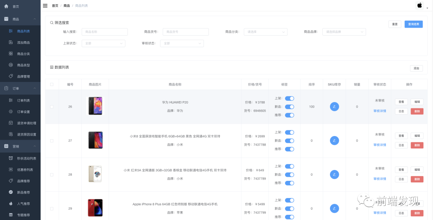Open the user dropdown arrow beside avatar
The width and height of the screenshot is (433, 220).
coord(427,8)
